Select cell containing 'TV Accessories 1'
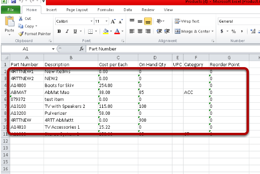The image size is (260, 174). tap(71, 127)
